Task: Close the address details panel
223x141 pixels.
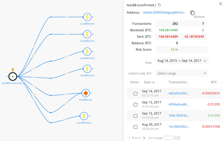Action: coord(220,4)
